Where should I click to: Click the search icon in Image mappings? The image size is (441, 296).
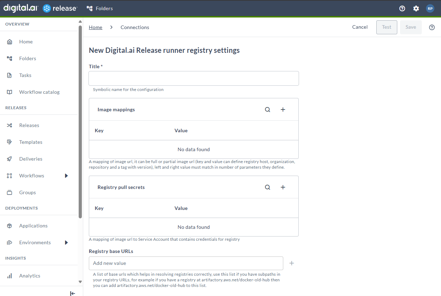point(268,110)
